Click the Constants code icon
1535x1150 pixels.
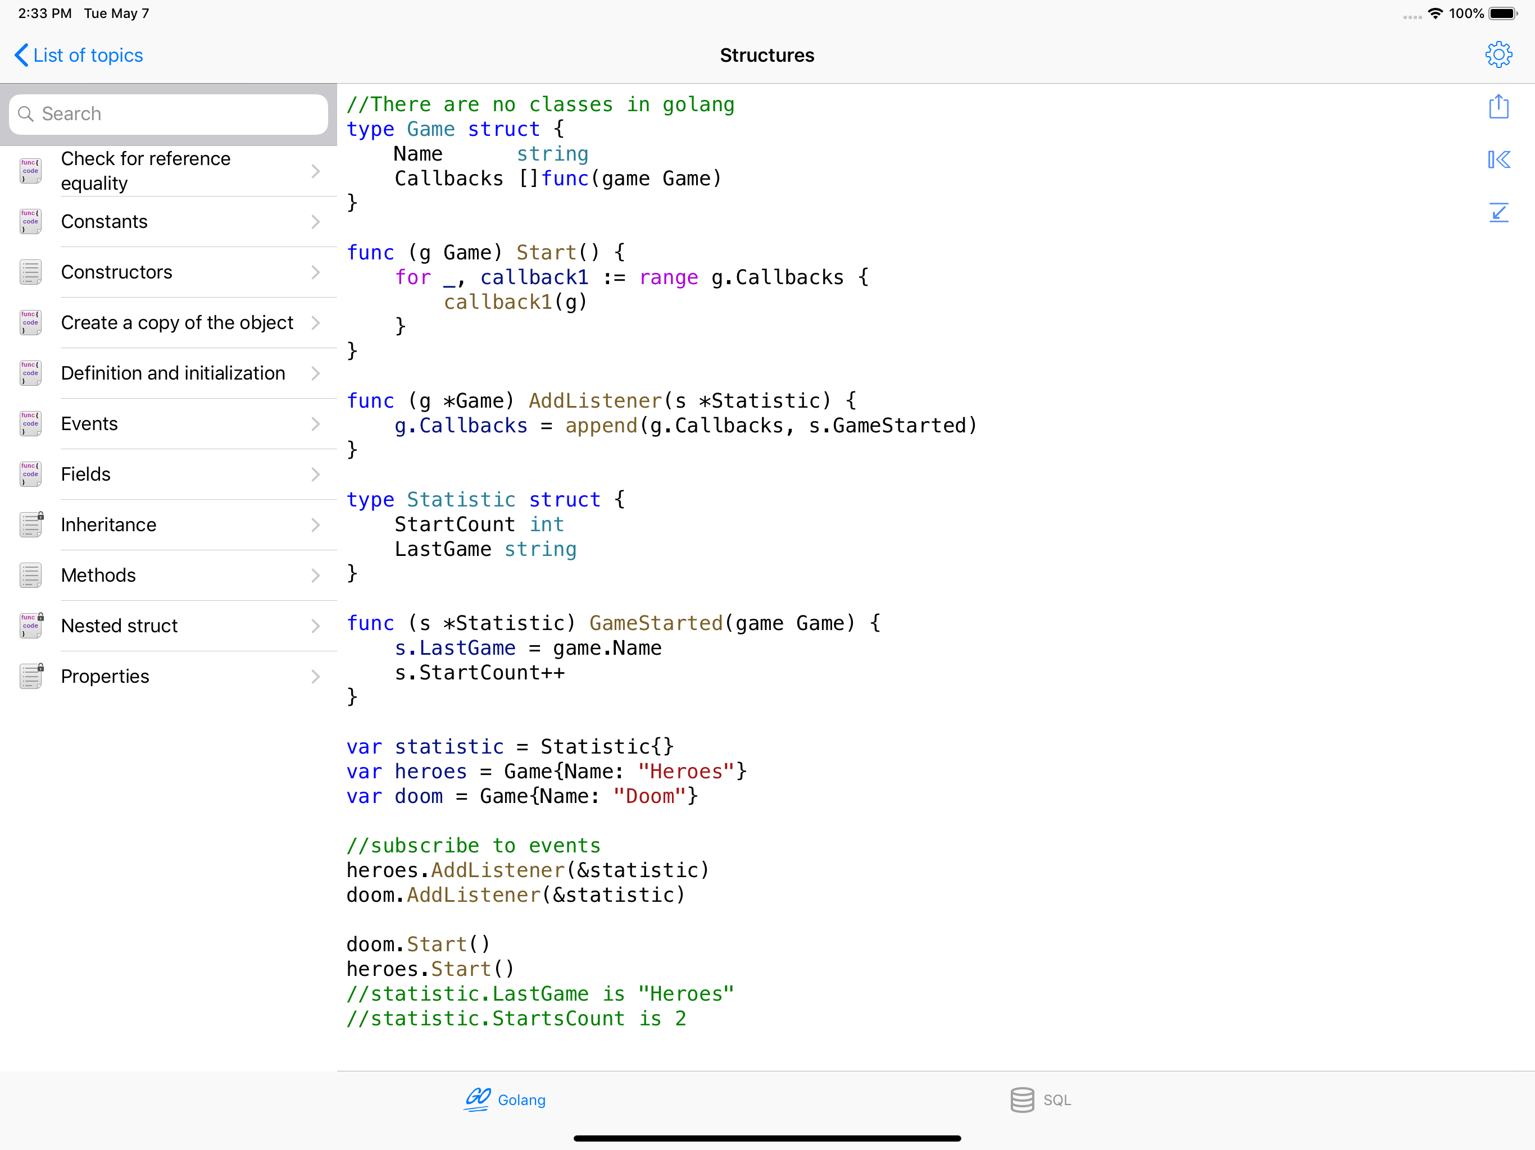tap(30, 222)
